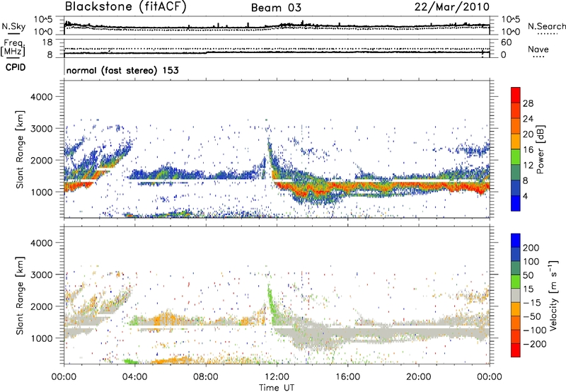Click the "Blackstone (fitACF)" plot title
Screen dimensions: 566x392
click(x=126, y=7)
